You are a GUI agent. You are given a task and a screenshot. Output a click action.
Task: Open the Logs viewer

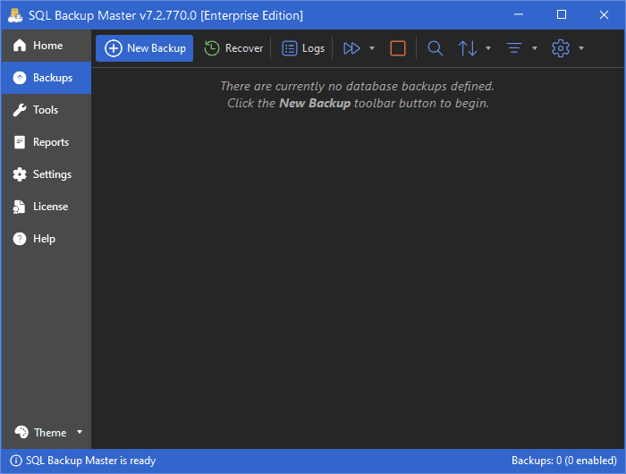(303, 48)
